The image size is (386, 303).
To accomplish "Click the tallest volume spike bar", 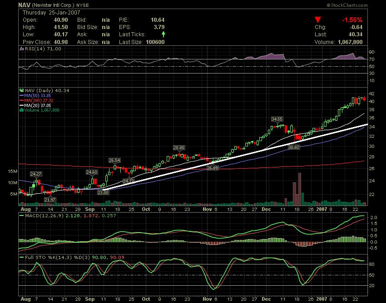I will click(300, 189).
